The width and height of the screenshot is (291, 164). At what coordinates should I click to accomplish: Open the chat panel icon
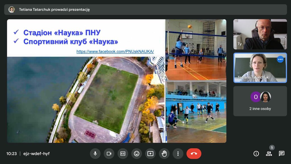point(282,153)
